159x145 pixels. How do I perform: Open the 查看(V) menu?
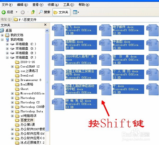point(38,5)
